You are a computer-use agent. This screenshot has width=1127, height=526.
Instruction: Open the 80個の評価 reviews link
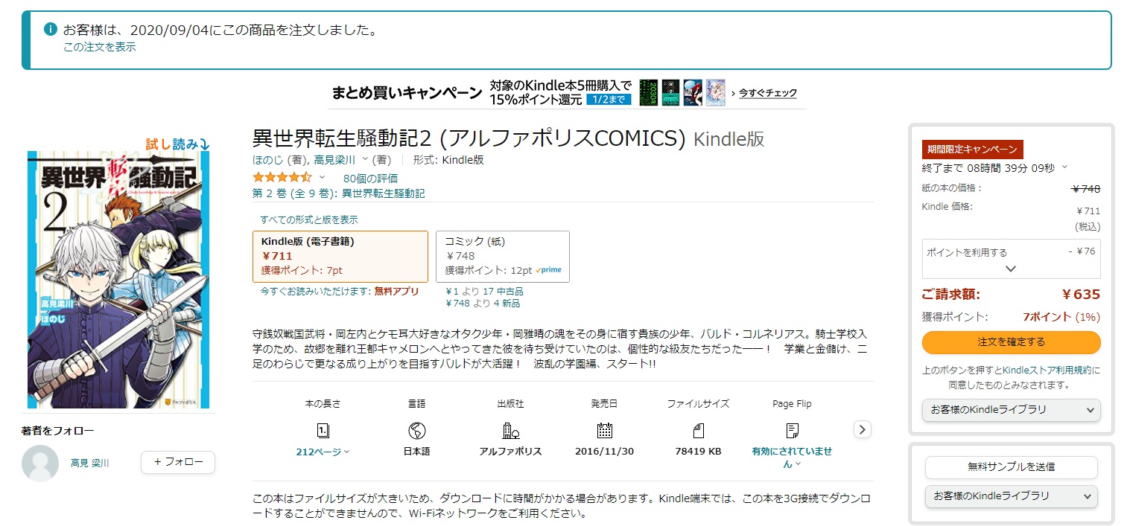(370, 179)
